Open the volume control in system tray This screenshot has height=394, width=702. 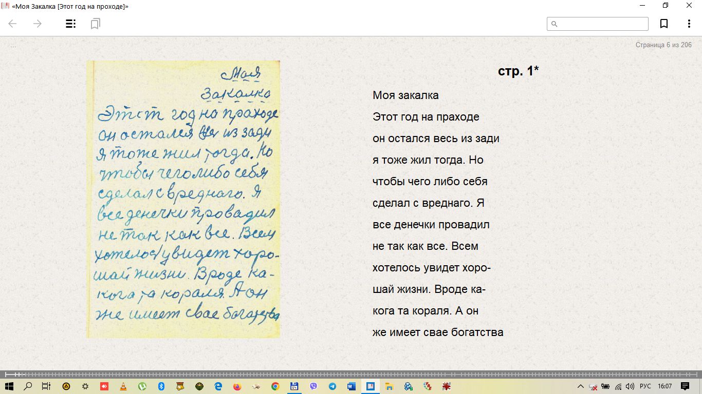click(x=630, y=386)
